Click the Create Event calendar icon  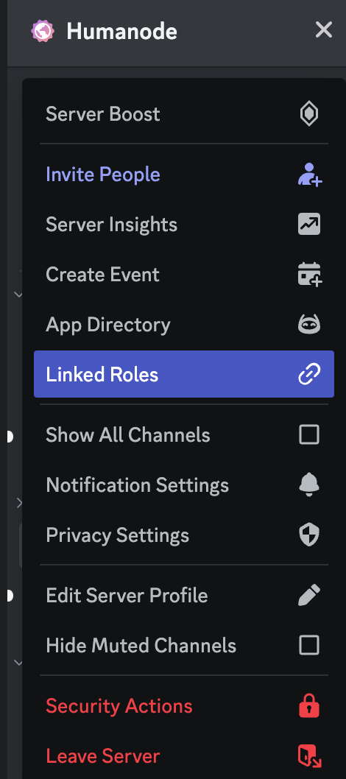310,275
